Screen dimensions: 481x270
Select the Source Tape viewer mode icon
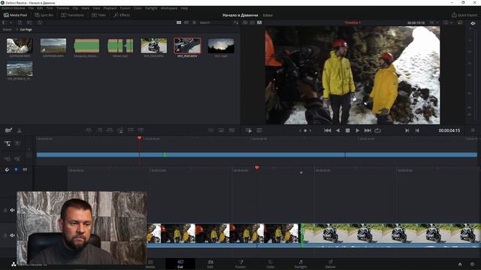pos(253,22)
